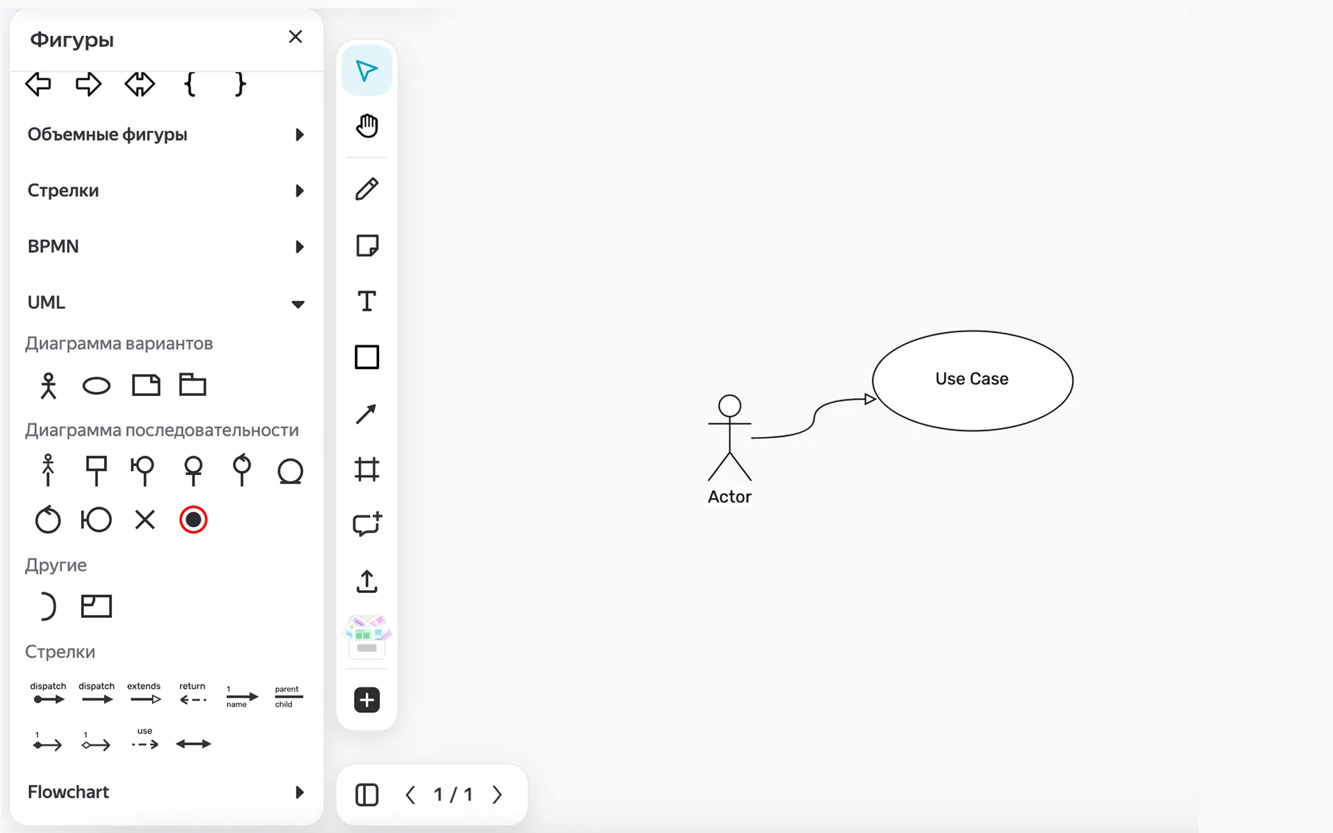Click the upload file icon
This screenshot has height=833, width=1333.
coord(367,581)
